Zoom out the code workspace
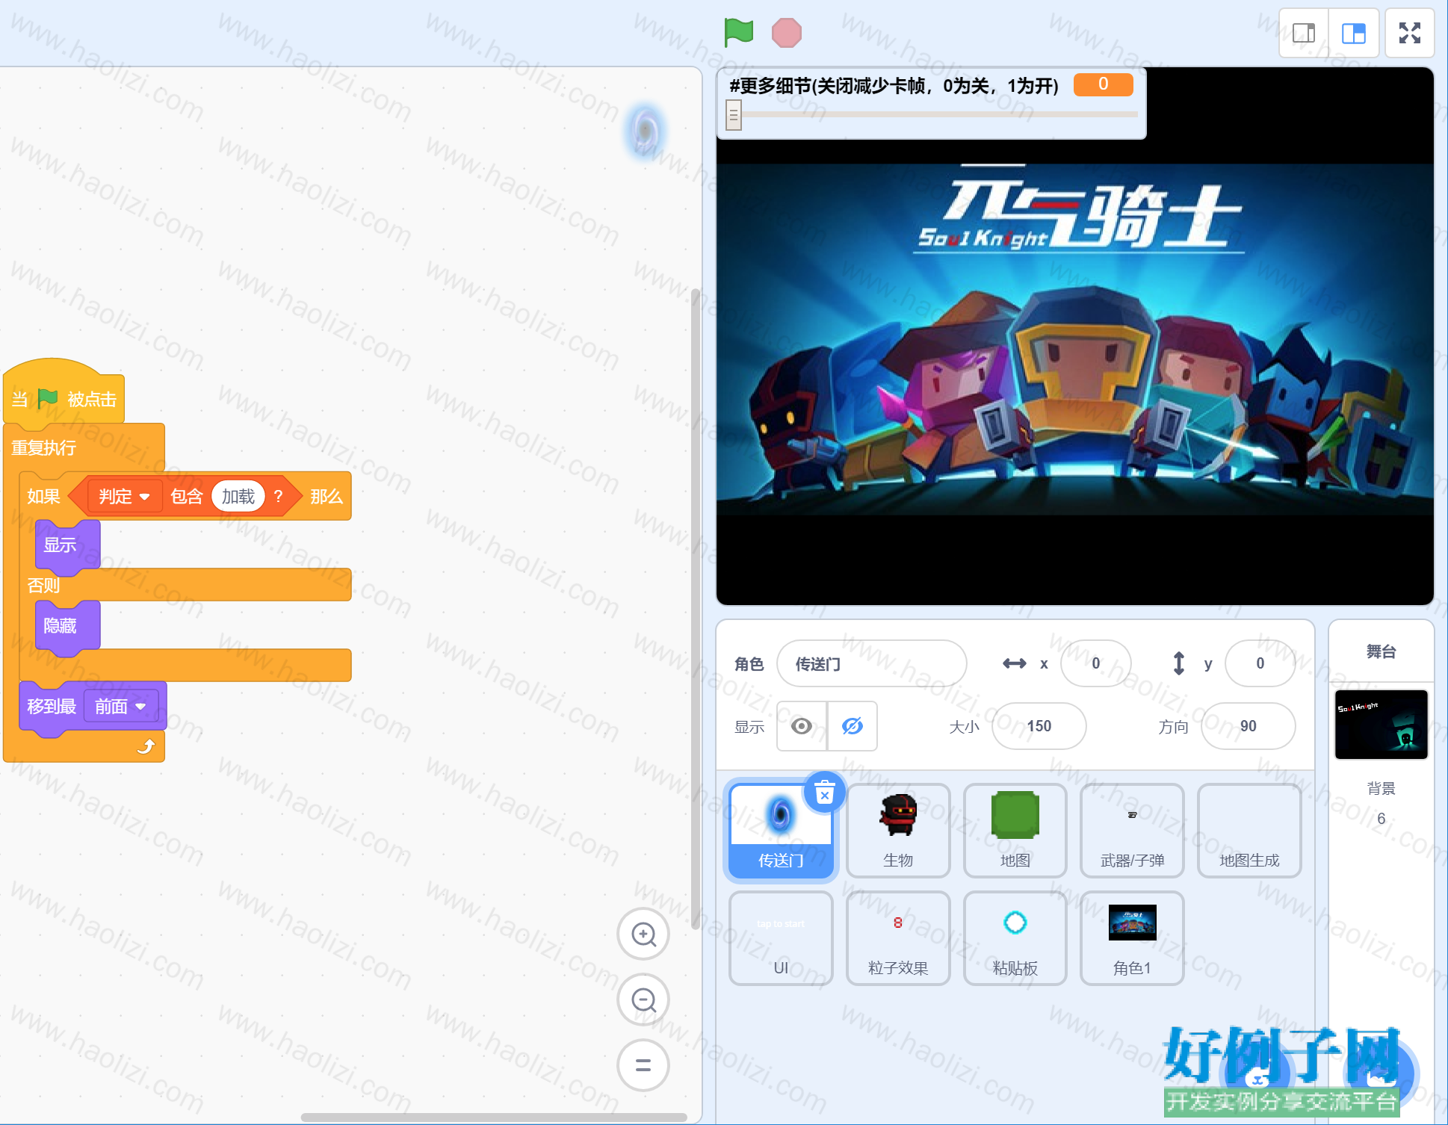This screenshot has width=1448, height=1125. point(643,1000)
